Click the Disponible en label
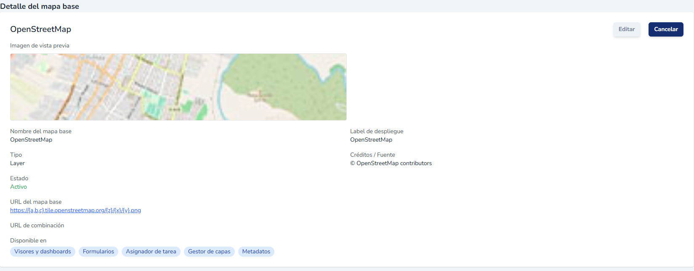Image resolution: width=694 pixels, height=271 pixels. 28,241
